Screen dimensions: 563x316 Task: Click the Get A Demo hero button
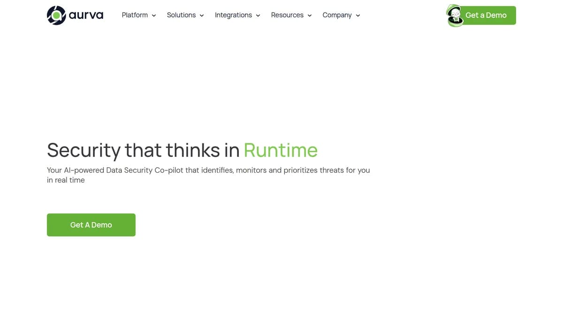coord(91,225)
